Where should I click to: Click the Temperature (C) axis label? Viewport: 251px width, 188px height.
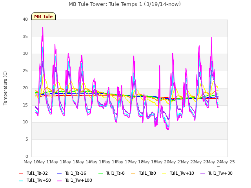tap(5, 88)
